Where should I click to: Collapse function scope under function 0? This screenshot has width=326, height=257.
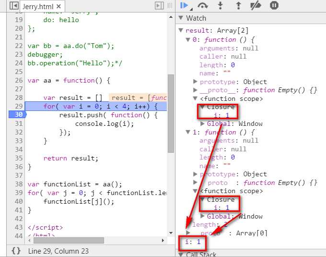[x=195, y=98]
